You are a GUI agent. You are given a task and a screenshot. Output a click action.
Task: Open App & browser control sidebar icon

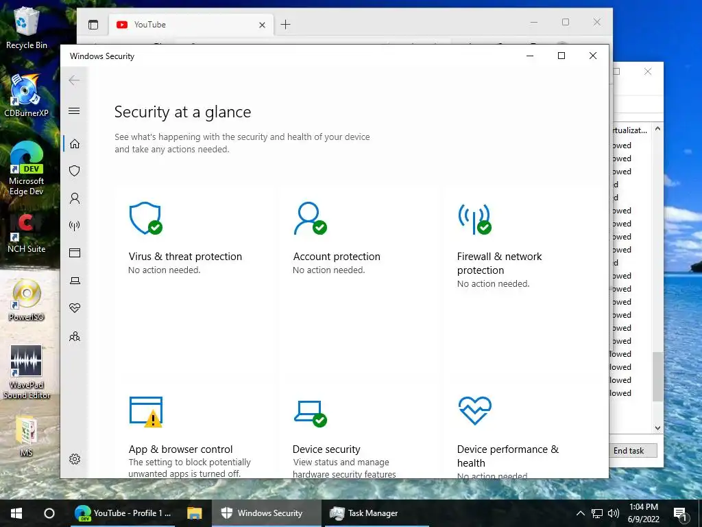[75, 253]
